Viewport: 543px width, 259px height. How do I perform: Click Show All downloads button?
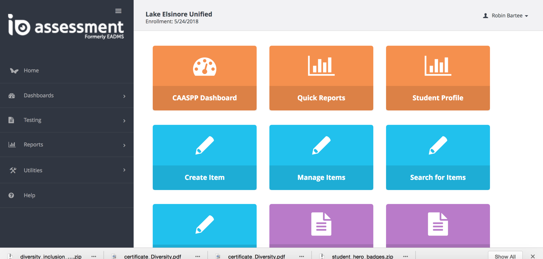505,256
